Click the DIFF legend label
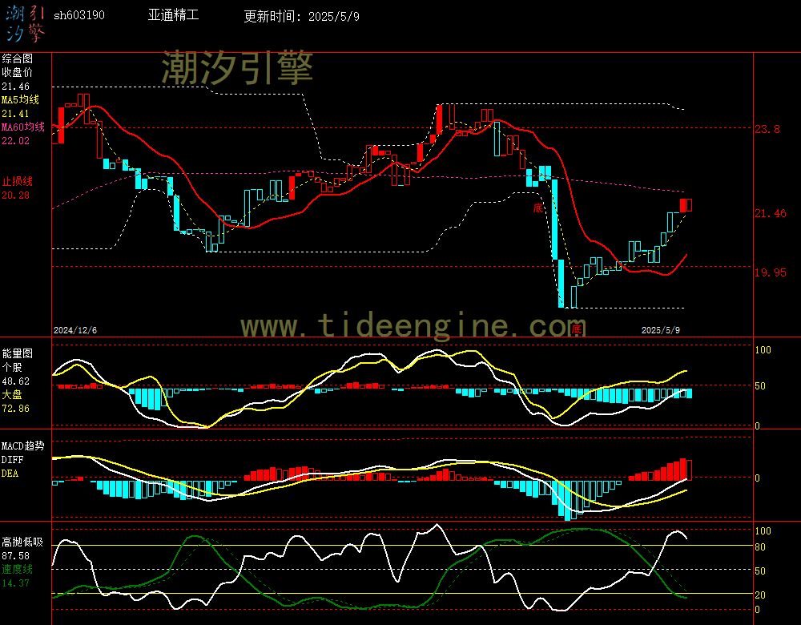This screenshot has height=625, width=801. point(12,460)
